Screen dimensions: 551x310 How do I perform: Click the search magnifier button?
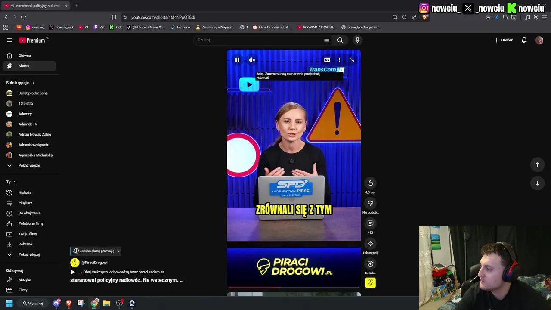tap(340, 40)
